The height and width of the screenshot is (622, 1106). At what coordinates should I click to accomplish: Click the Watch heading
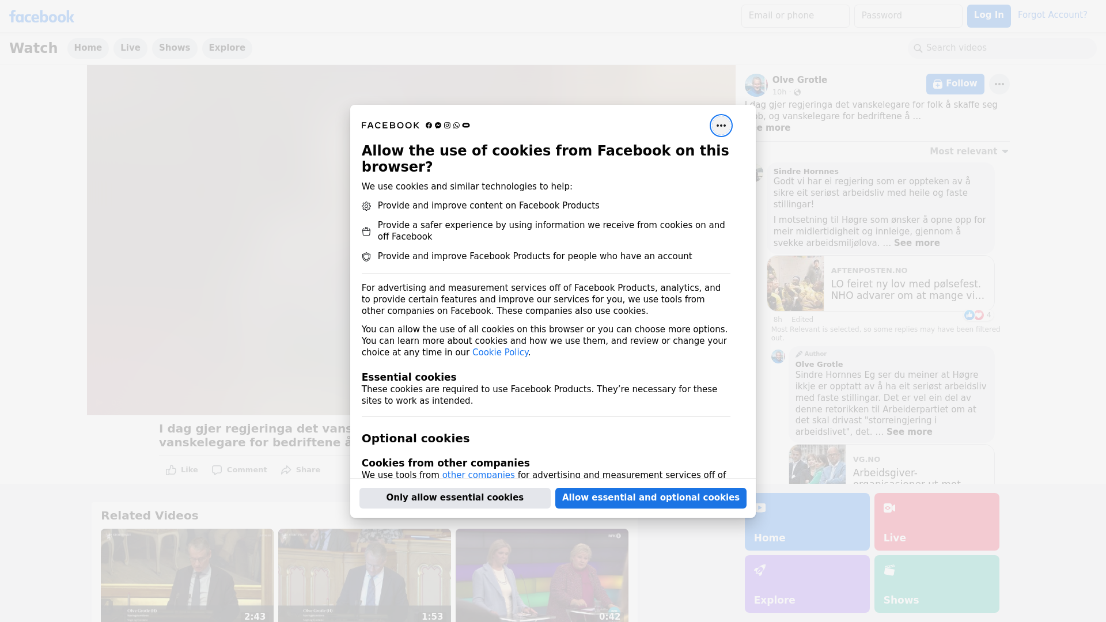pos(33,48)
